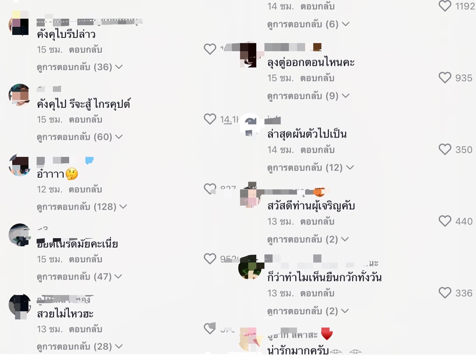
Task: Expand ดูการตอบกลับ (28) replies
Action: click(79, 346)
